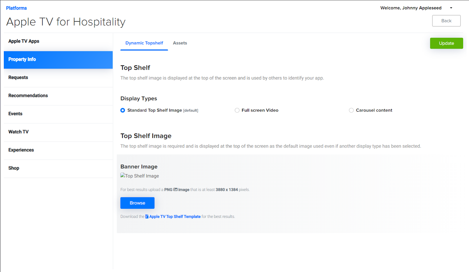Open Experiences in sidebar
Screen dimensions: 469x272
point(58,150)
